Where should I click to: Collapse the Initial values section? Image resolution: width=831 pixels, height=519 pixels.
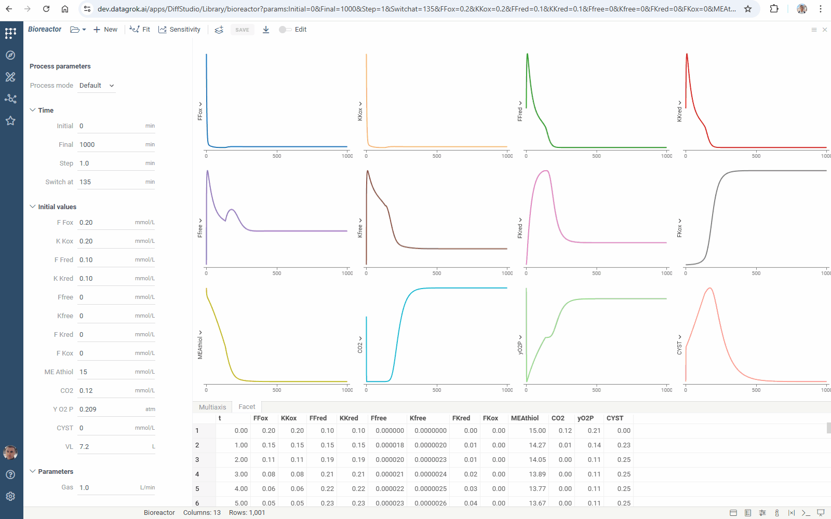pos(33,207)
